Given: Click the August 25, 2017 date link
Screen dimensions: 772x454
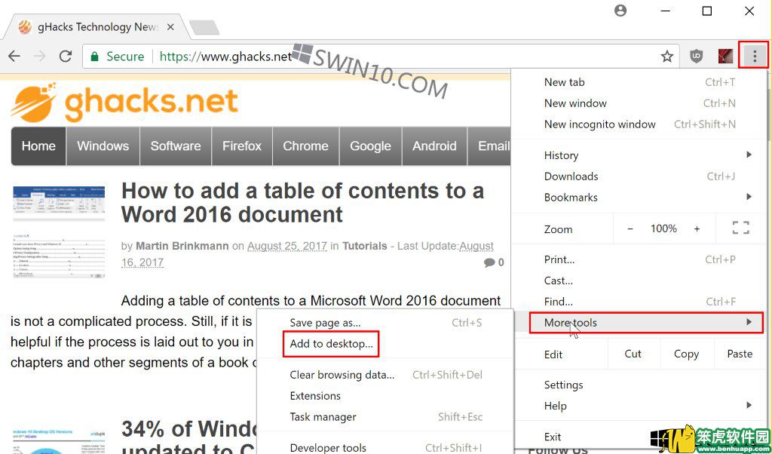Looking at the screenshot, I should click(x=287, y=246).
